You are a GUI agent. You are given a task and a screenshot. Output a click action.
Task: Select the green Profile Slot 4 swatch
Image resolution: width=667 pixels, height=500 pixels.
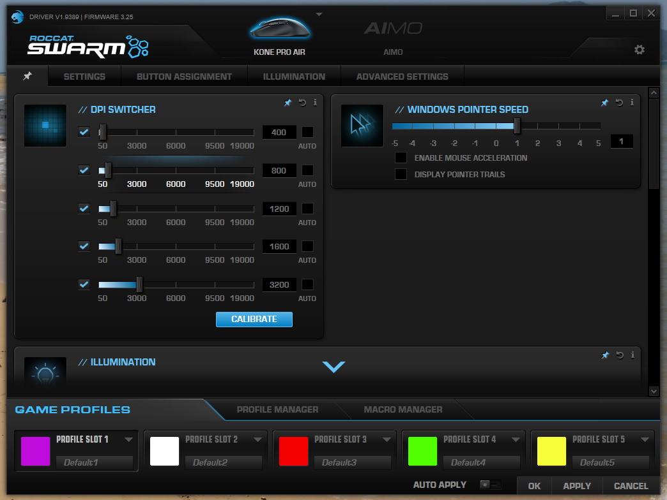(422, 451)
